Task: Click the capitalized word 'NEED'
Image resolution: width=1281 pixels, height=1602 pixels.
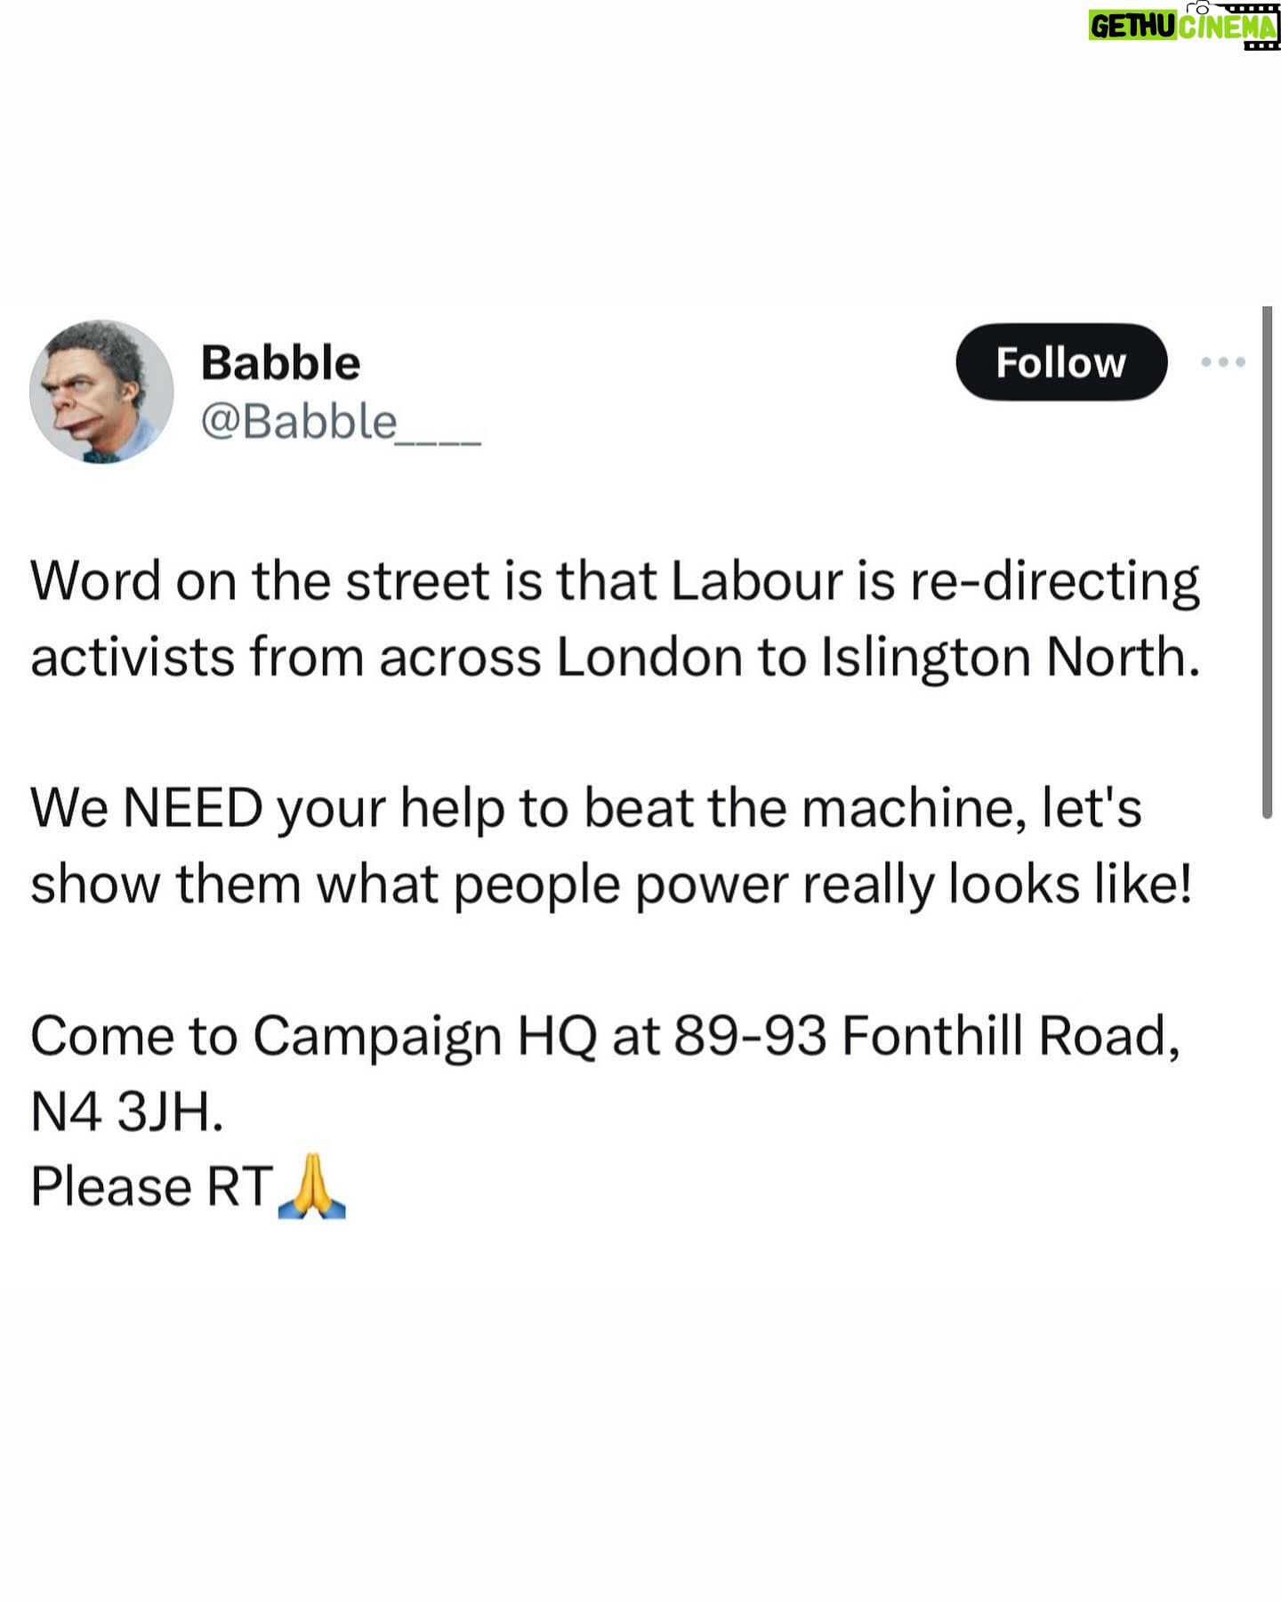Action: (192, 808)
